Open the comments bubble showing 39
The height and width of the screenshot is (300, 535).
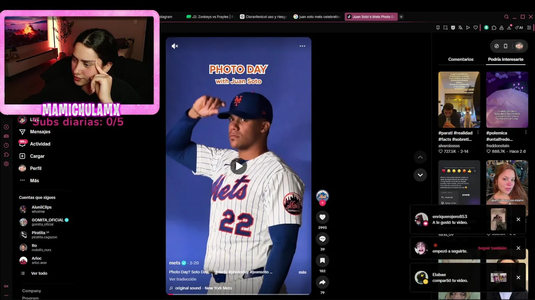[x=322, y=239]
